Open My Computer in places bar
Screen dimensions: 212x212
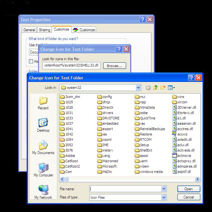pos(43,170)
